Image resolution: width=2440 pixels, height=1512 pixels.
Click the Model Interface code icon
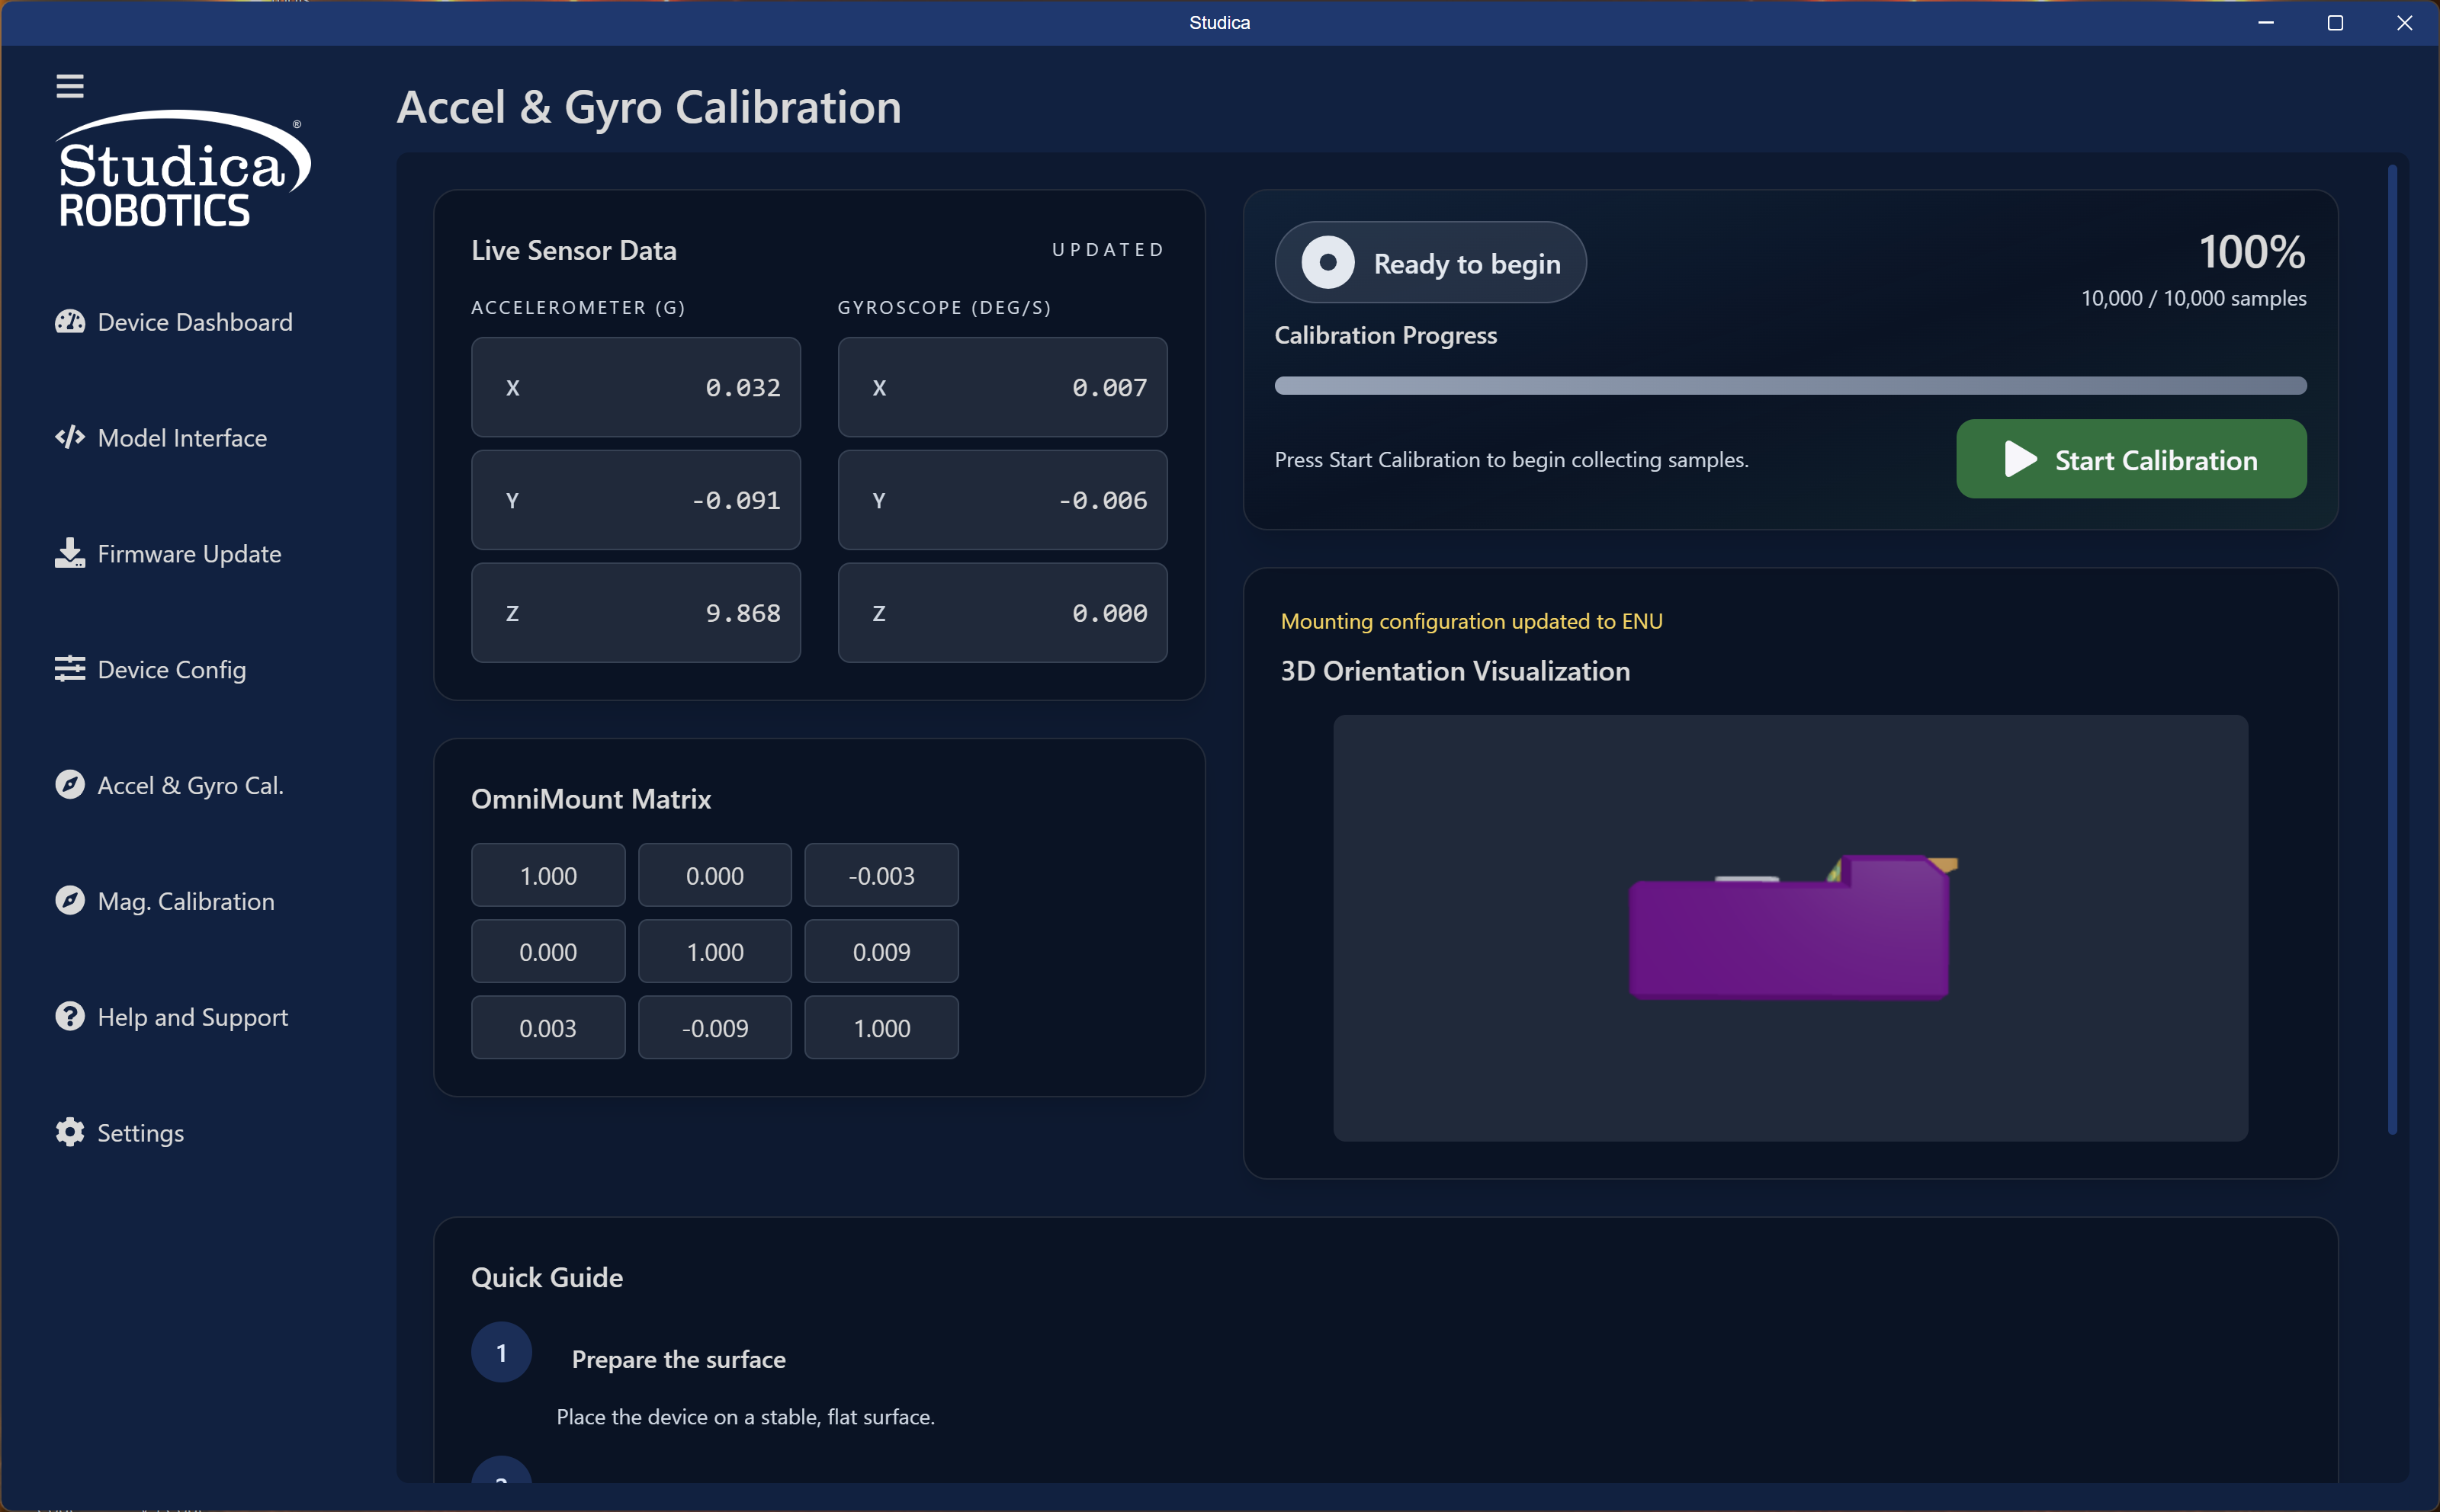(69, 437)
